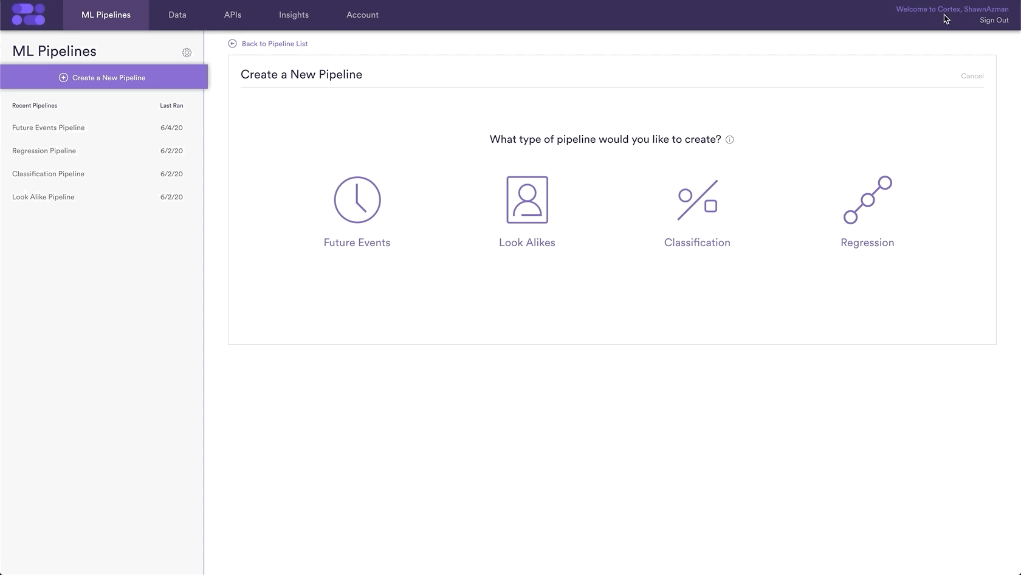1021x575 pixels.
Task: Switch to the APIs tab
Action: click(x=233, y=15)
